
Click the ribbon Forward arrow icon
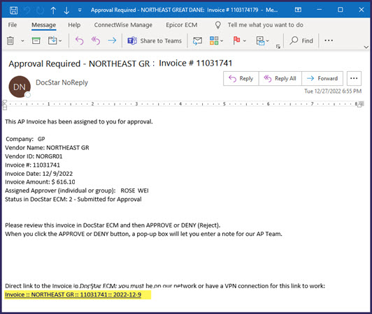(x=112, y=40)
